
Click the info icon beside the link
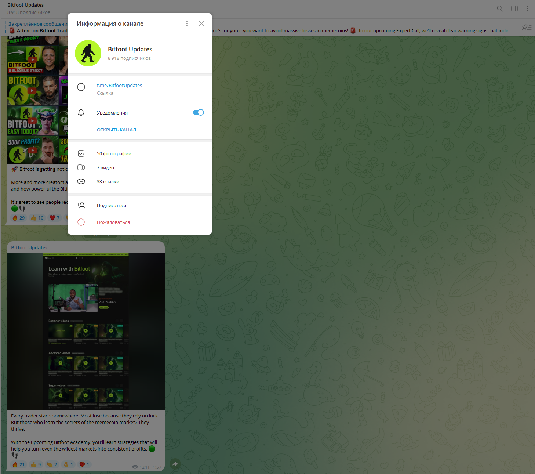(x=81, y=87)
